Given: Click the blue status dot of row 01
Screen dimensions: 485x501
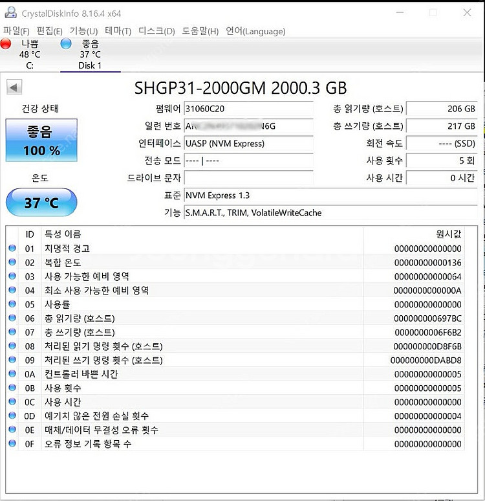Looking at the screenshot, I should [12, 248].
